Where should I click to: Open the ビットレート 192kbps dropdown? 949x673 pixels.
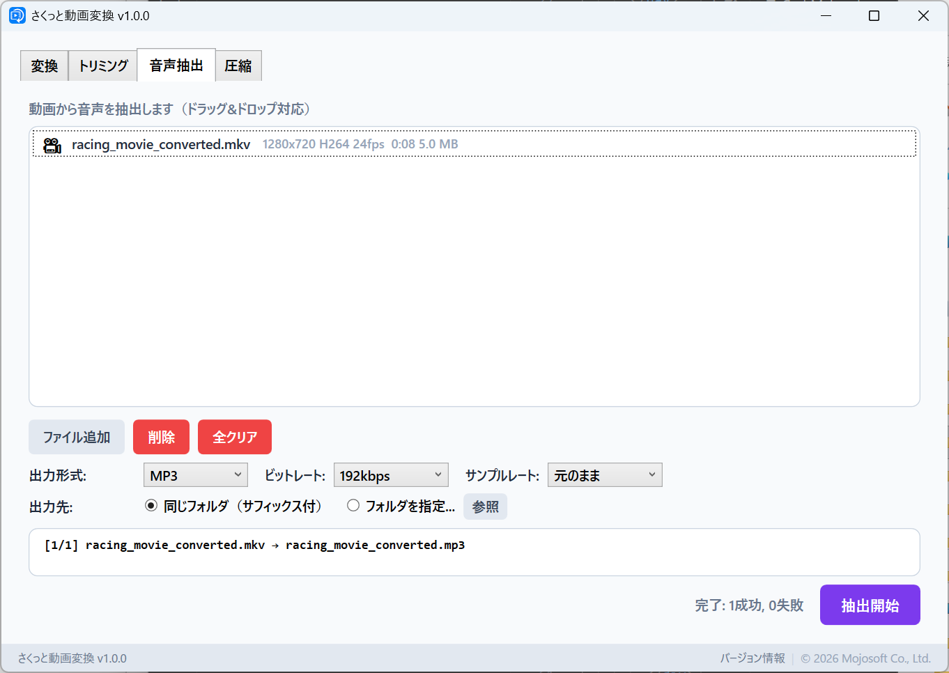coord(390,474)
